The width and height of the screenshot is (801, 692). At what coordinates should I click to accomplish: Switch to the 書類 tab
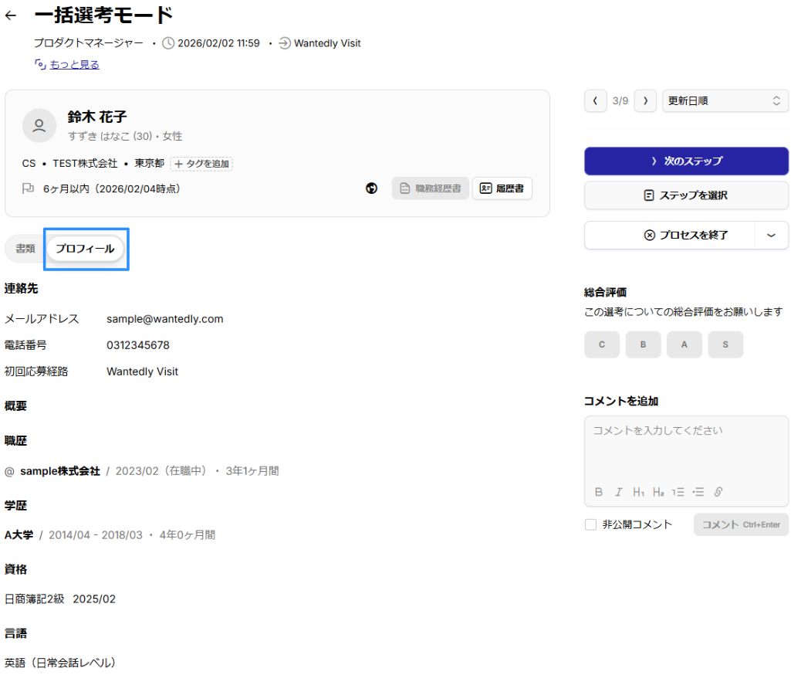point(25,249)
